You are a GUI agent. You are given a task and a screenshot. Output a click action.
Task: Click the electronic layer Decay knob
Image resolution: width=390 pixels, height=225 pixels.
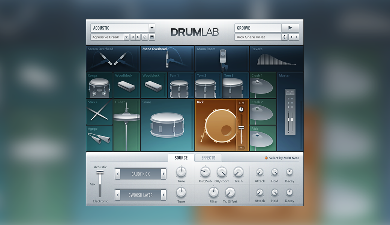point(289,192)
